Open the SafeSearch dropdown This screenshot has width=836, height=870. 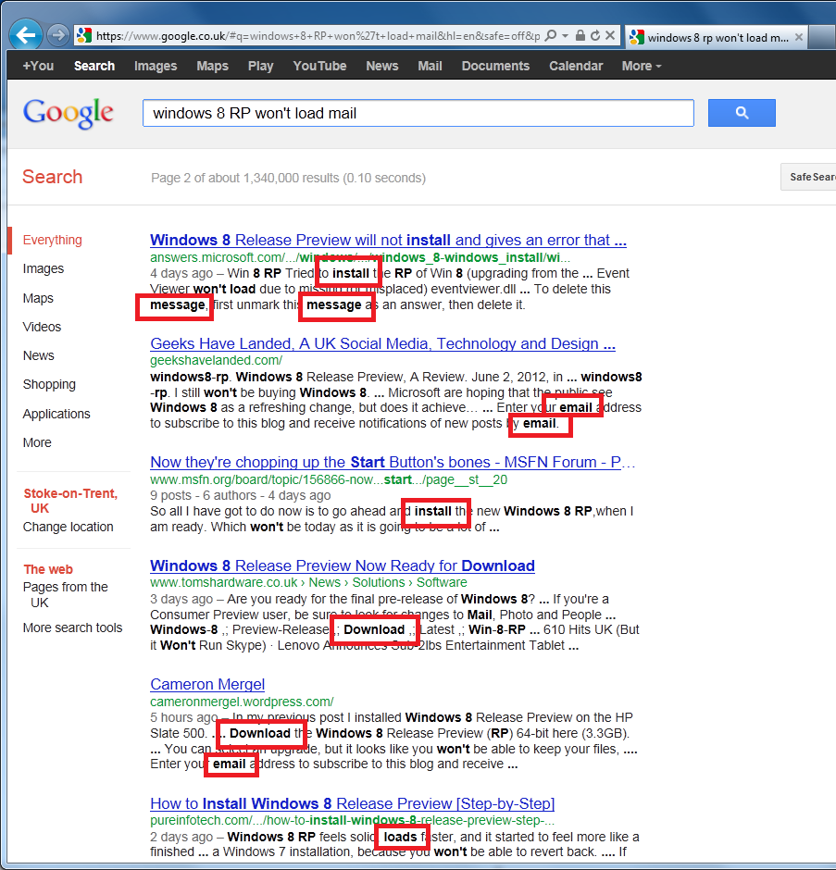point(810,177)
